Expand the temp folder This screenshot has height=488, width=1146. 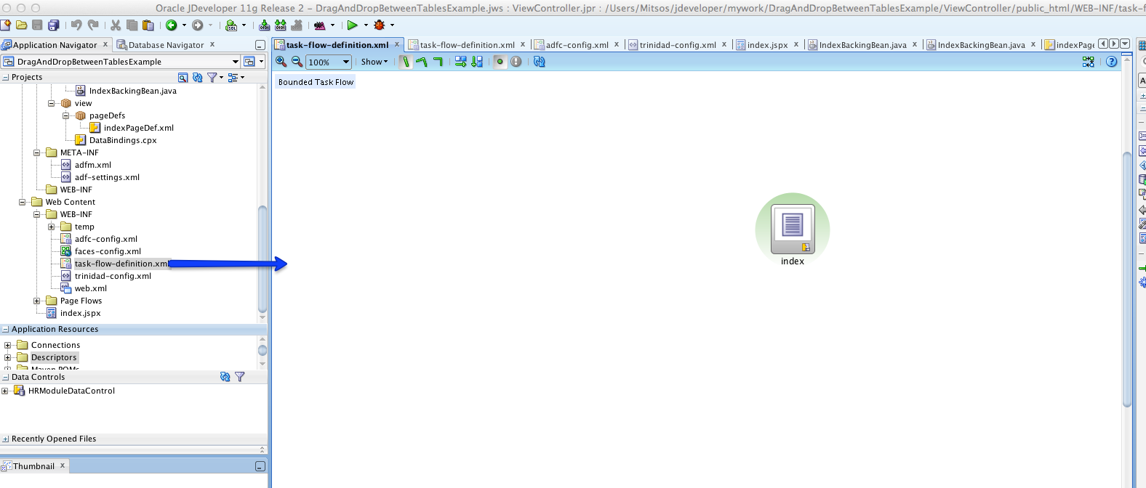pos(52,227)
